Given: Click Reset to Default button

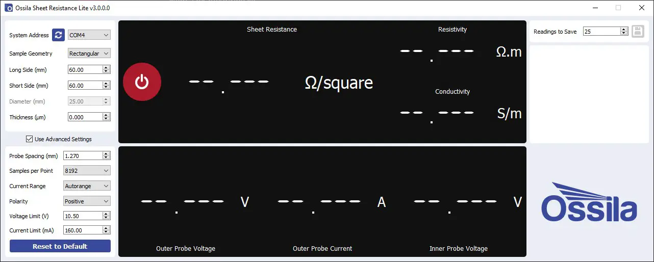Looking at the screenshot, I should [60, 246].
